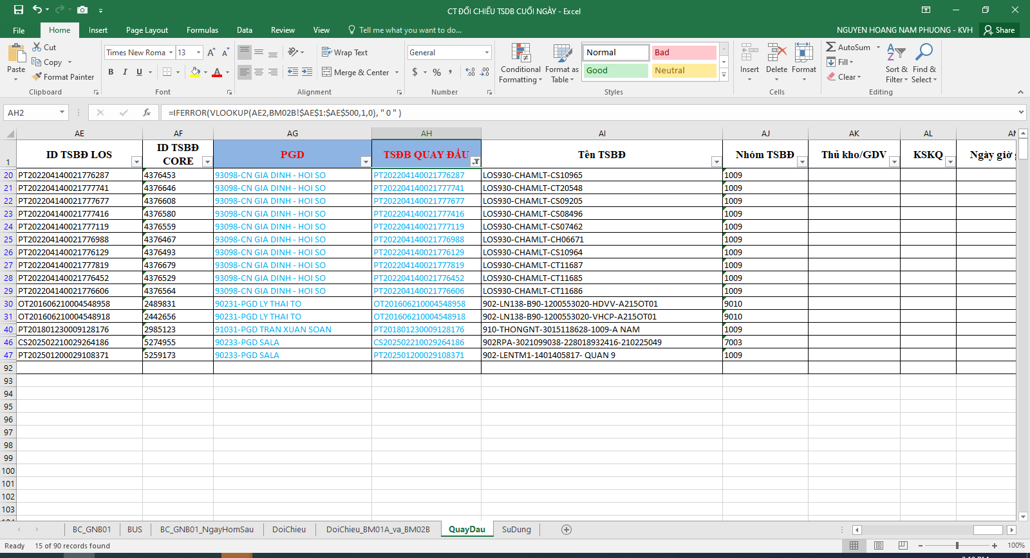
Task: Open the BC_GNB01_NgayHomSau sheet tab
Action: (207, 530)
